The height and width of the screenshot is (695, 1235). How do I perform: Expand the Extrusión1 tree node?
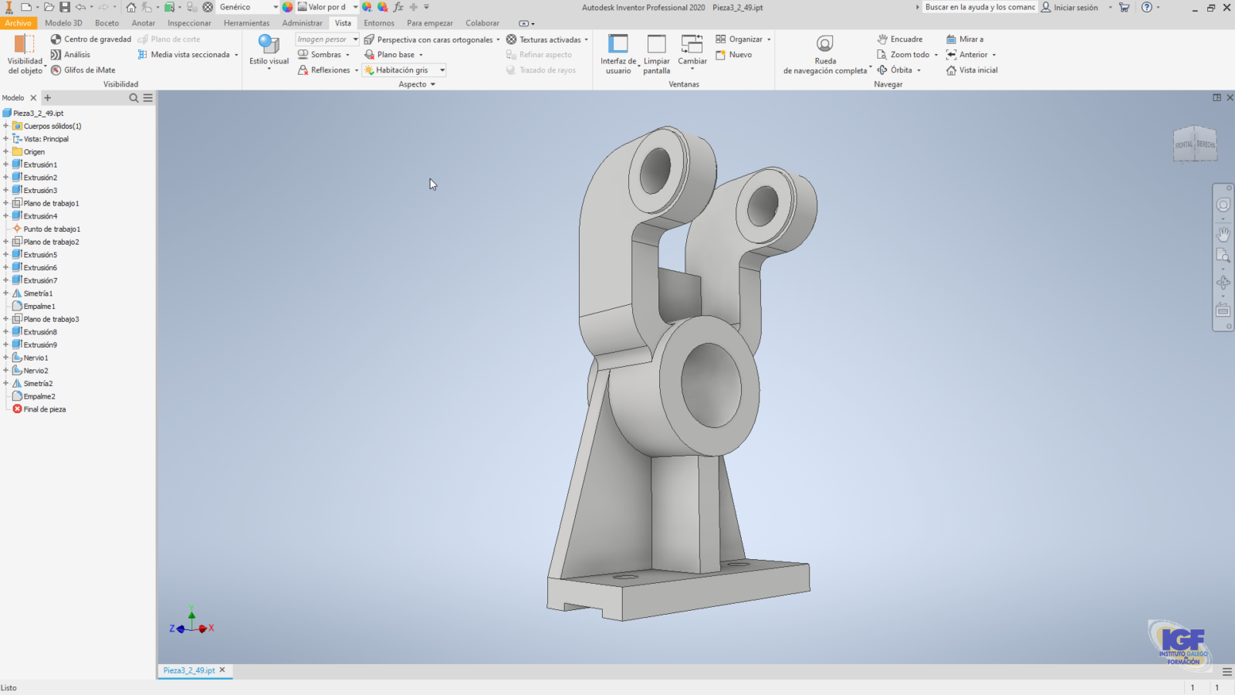point(6,164)
